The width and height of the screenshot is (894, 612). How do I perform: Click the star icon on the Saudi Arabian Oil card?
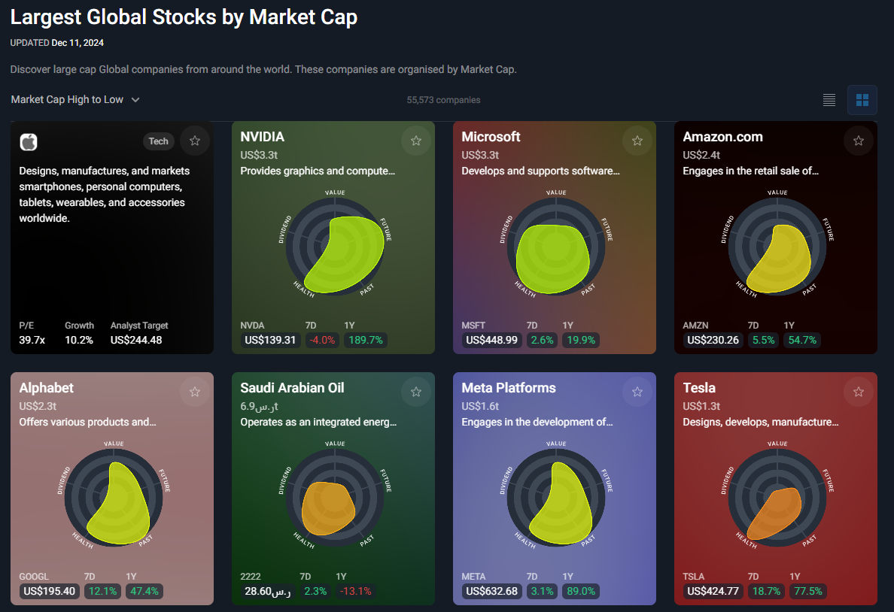[x=416, y=392]
